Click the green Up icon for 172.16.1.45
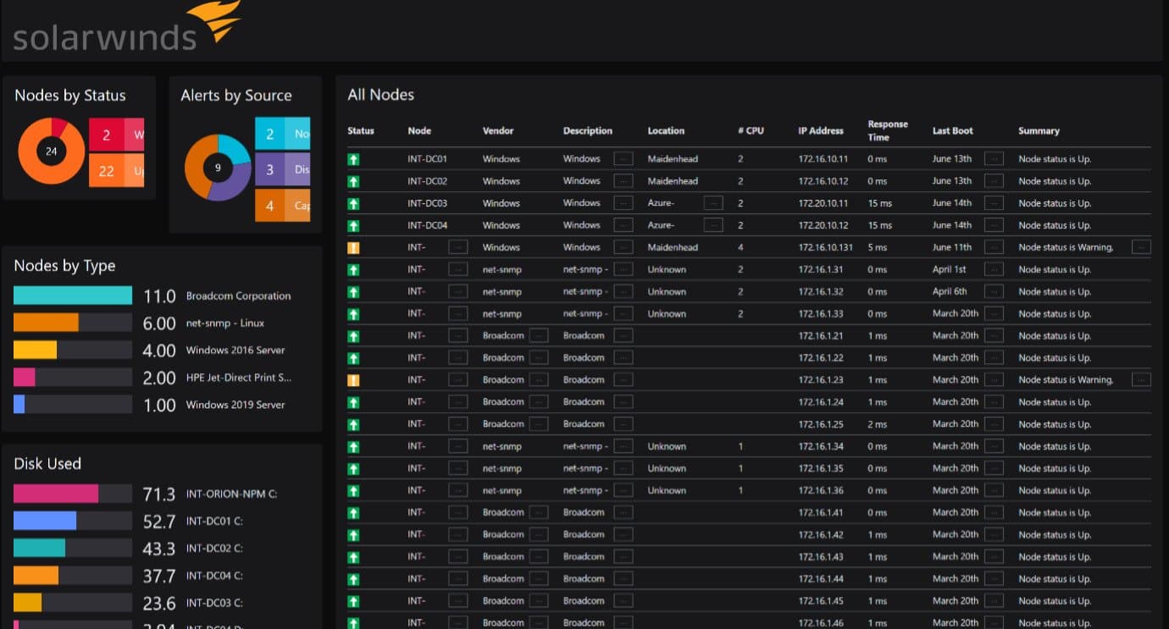This screenshot has height=629, width=1169. tap(353, 601)
